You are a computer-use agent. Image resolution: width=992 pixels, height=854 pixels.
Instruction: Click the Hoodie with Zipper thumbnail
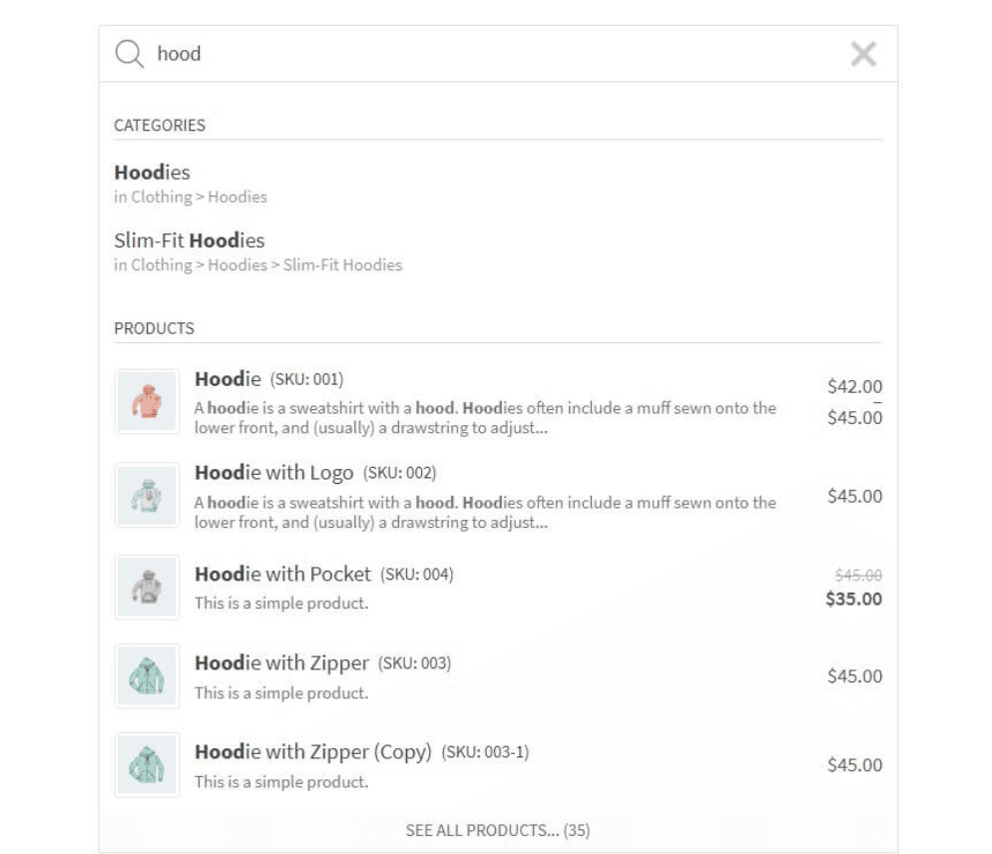pyautogui.click(x=147, y=676)
